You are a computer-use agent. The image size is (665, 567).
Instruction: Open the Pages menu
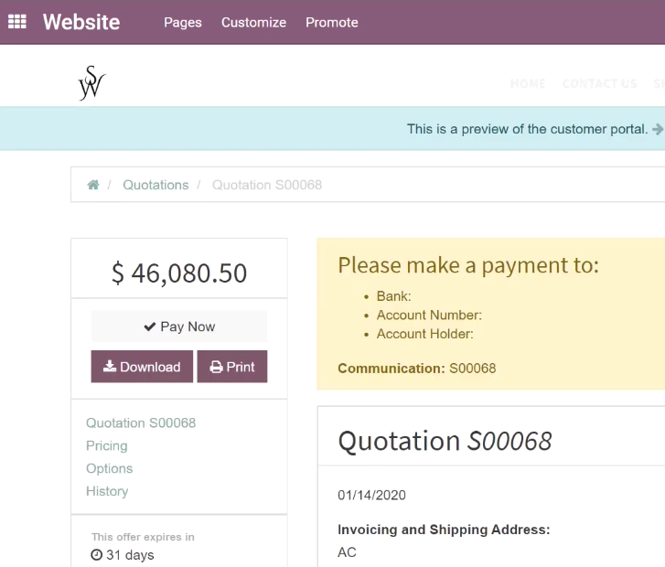coord(183,23)
